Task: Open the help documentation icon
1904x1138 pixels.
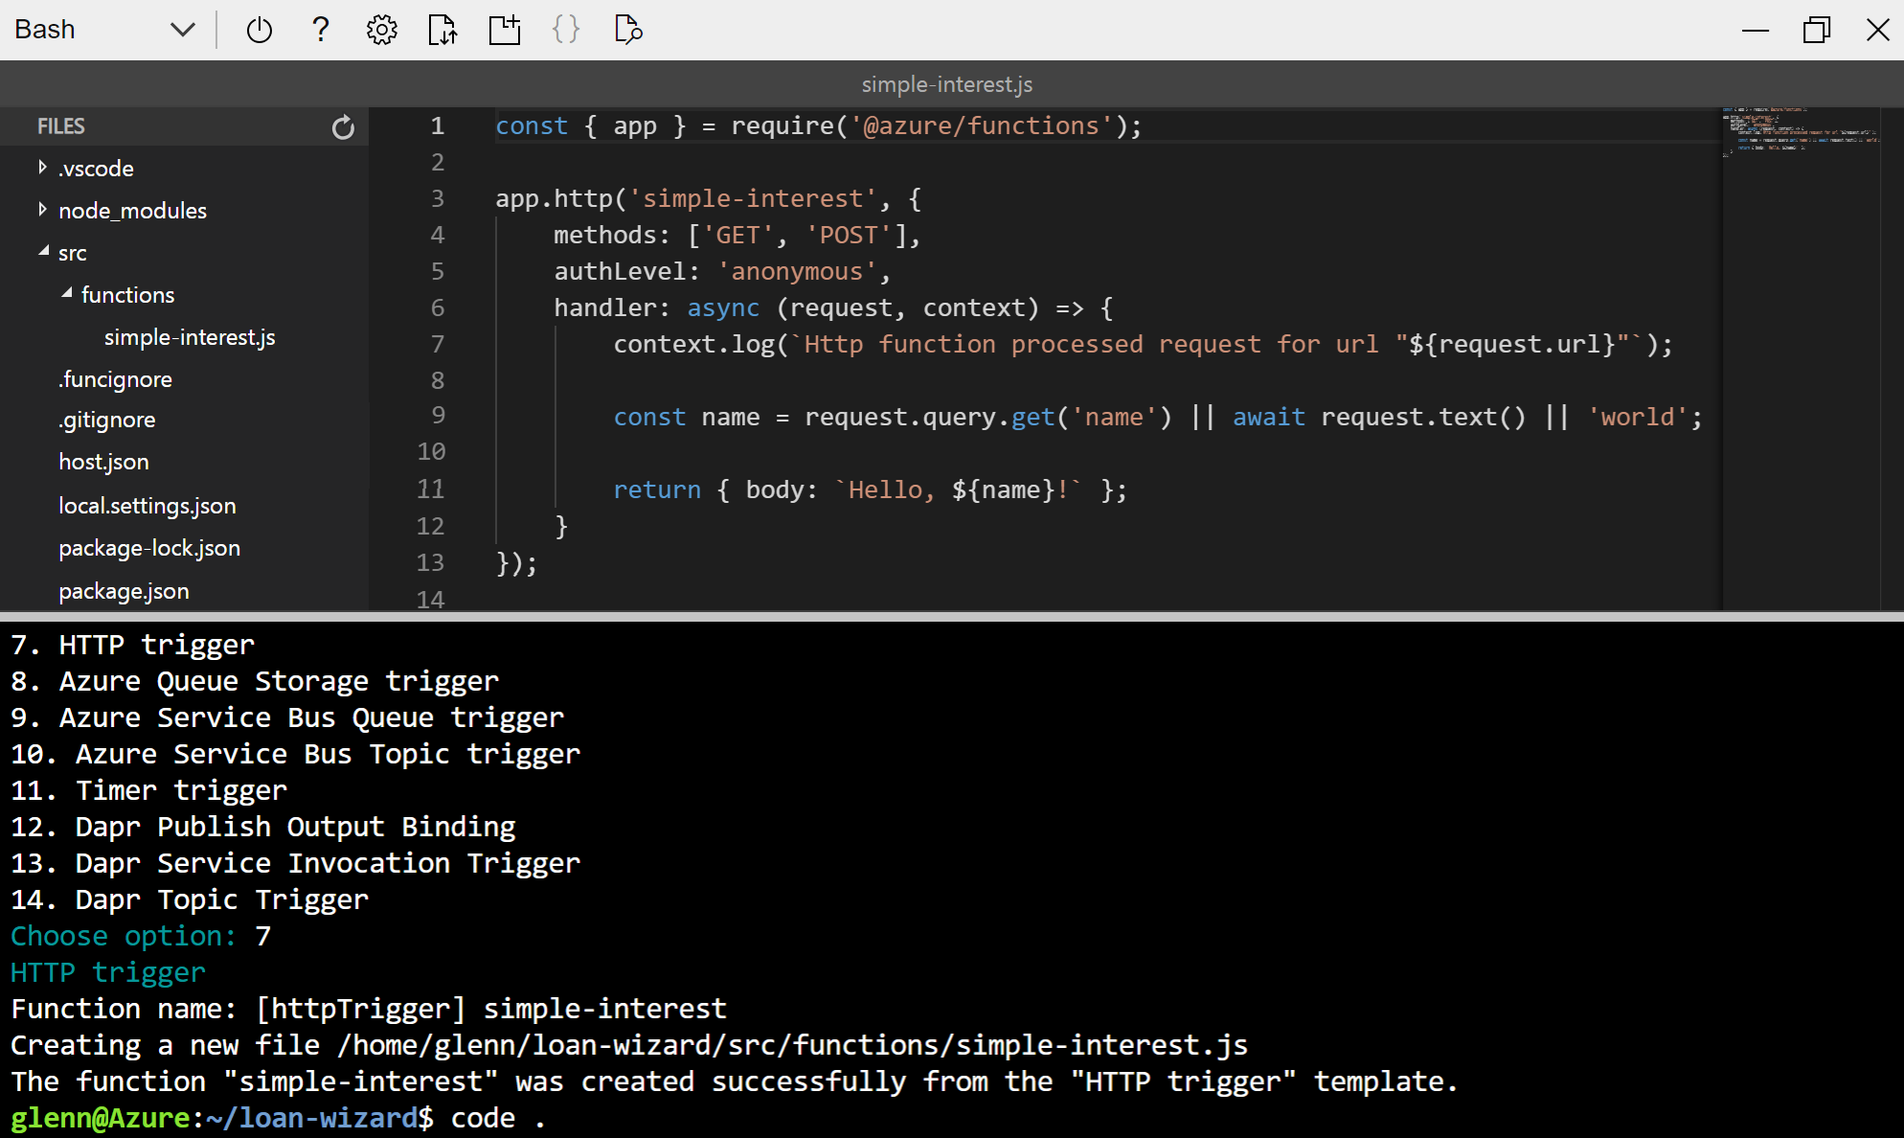Action: pyautogui.click(x=321, y=27)
